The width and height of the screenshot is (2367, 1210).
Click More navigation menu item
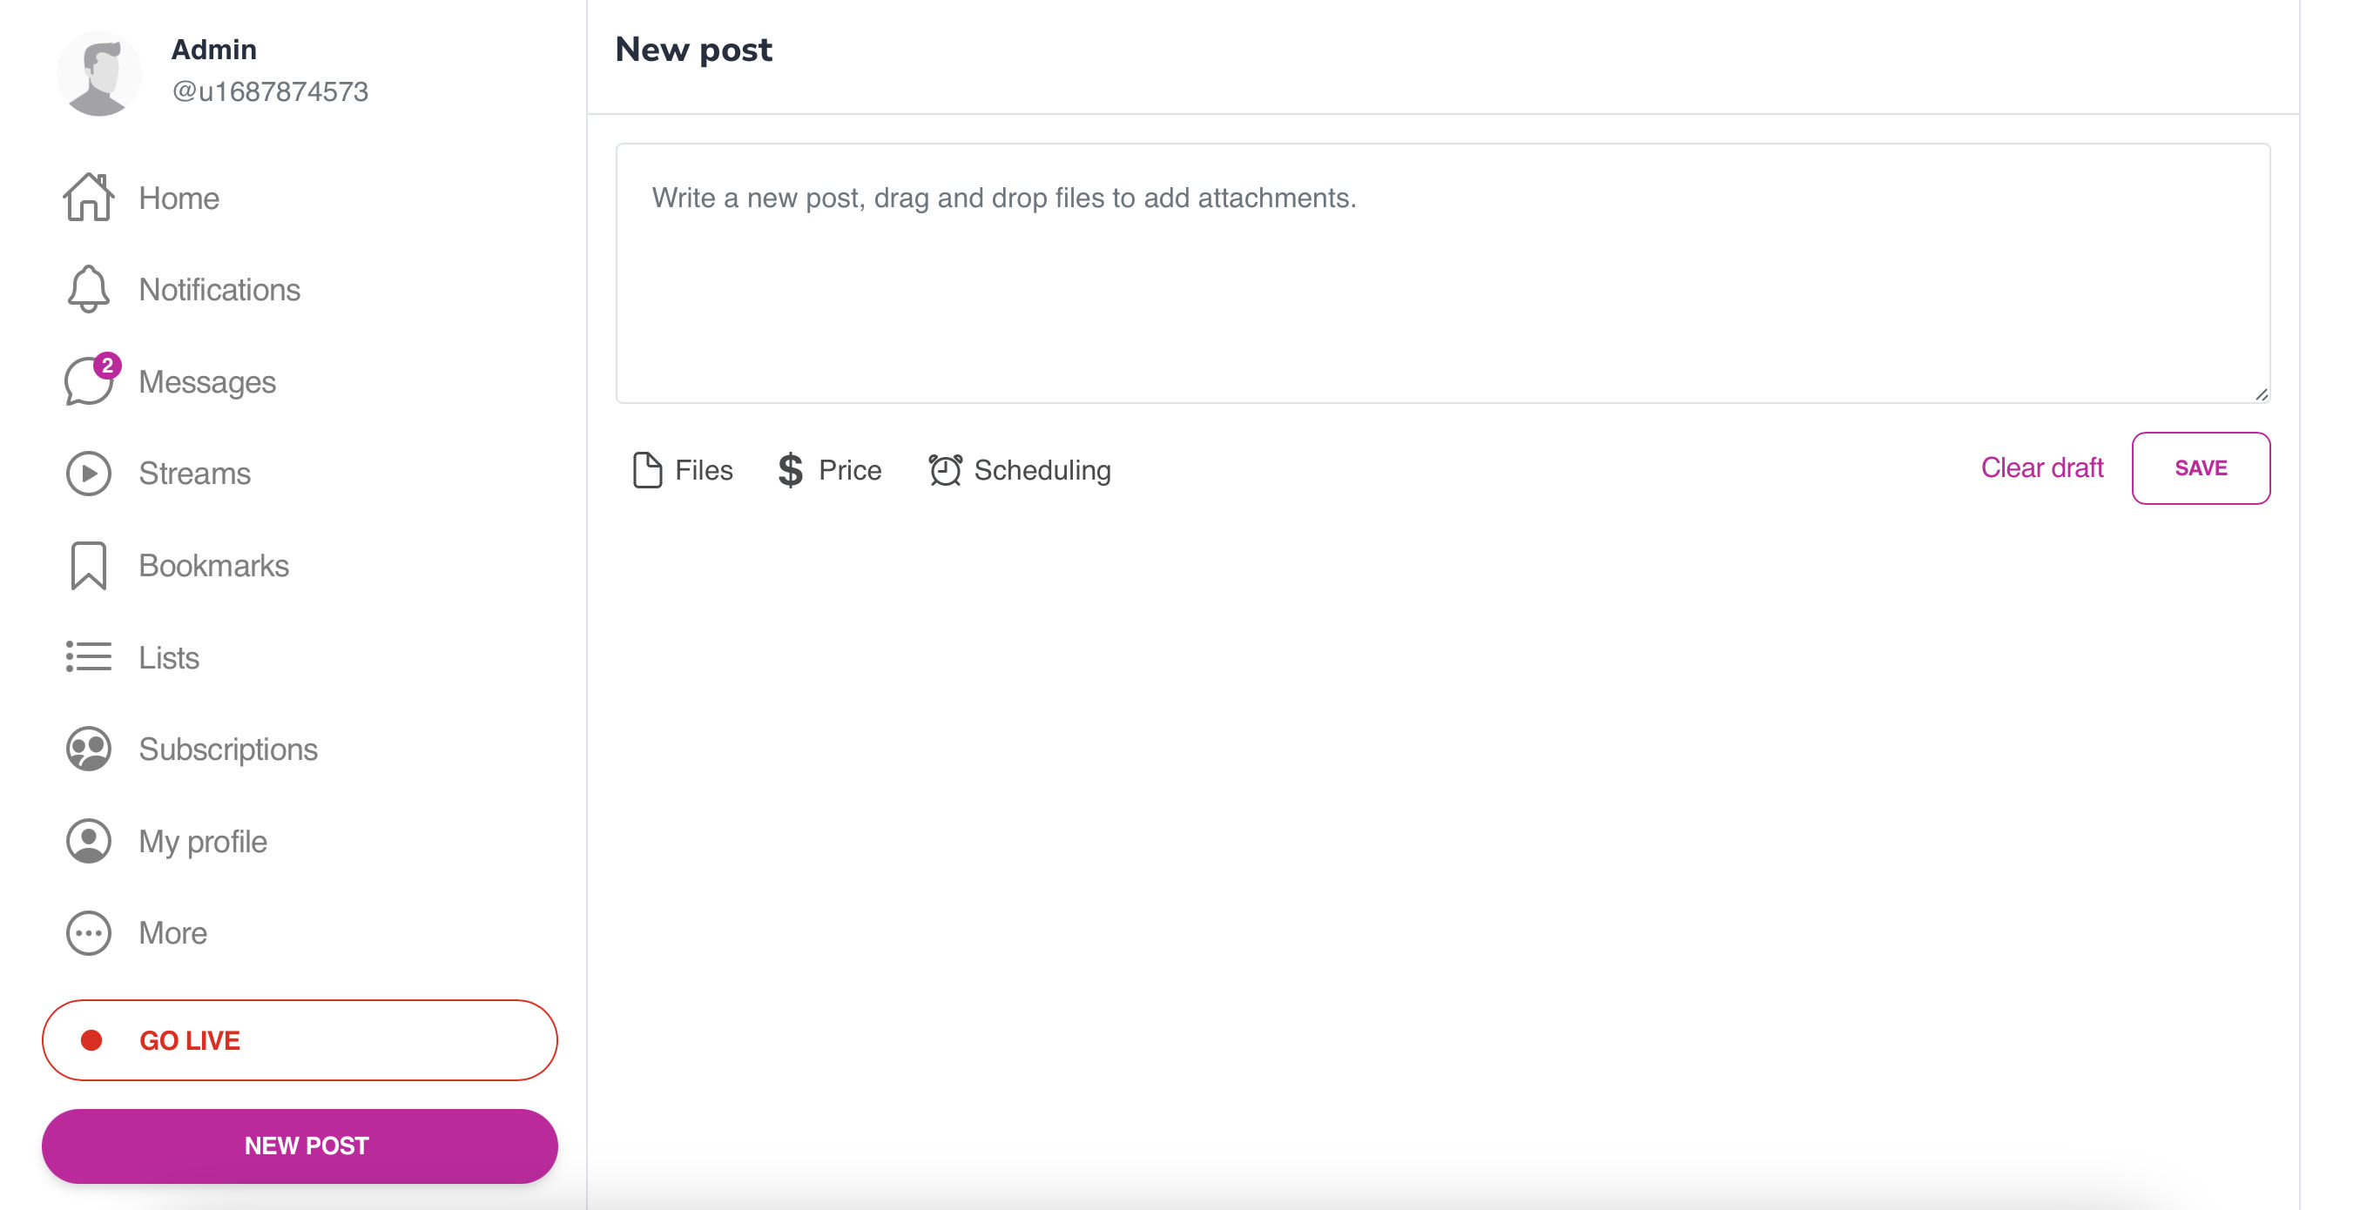click(174, 932)
